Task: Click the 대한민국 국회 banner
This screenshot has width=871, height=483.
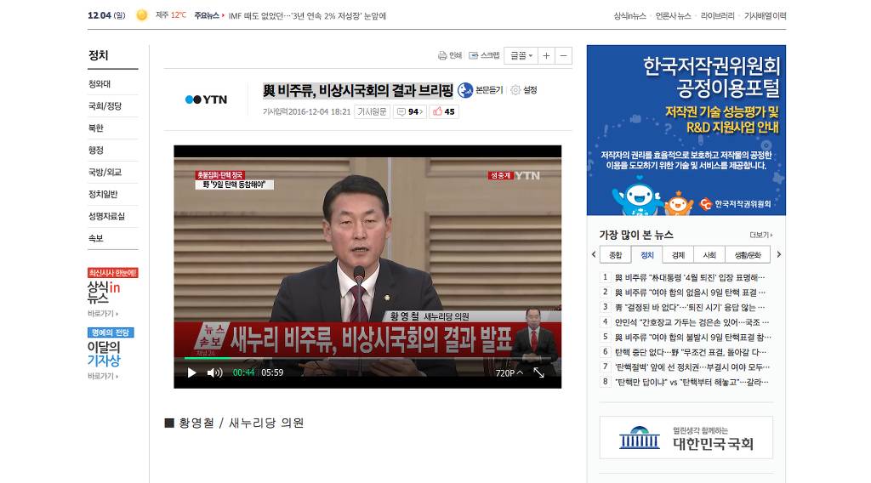Action: [686, 437]
